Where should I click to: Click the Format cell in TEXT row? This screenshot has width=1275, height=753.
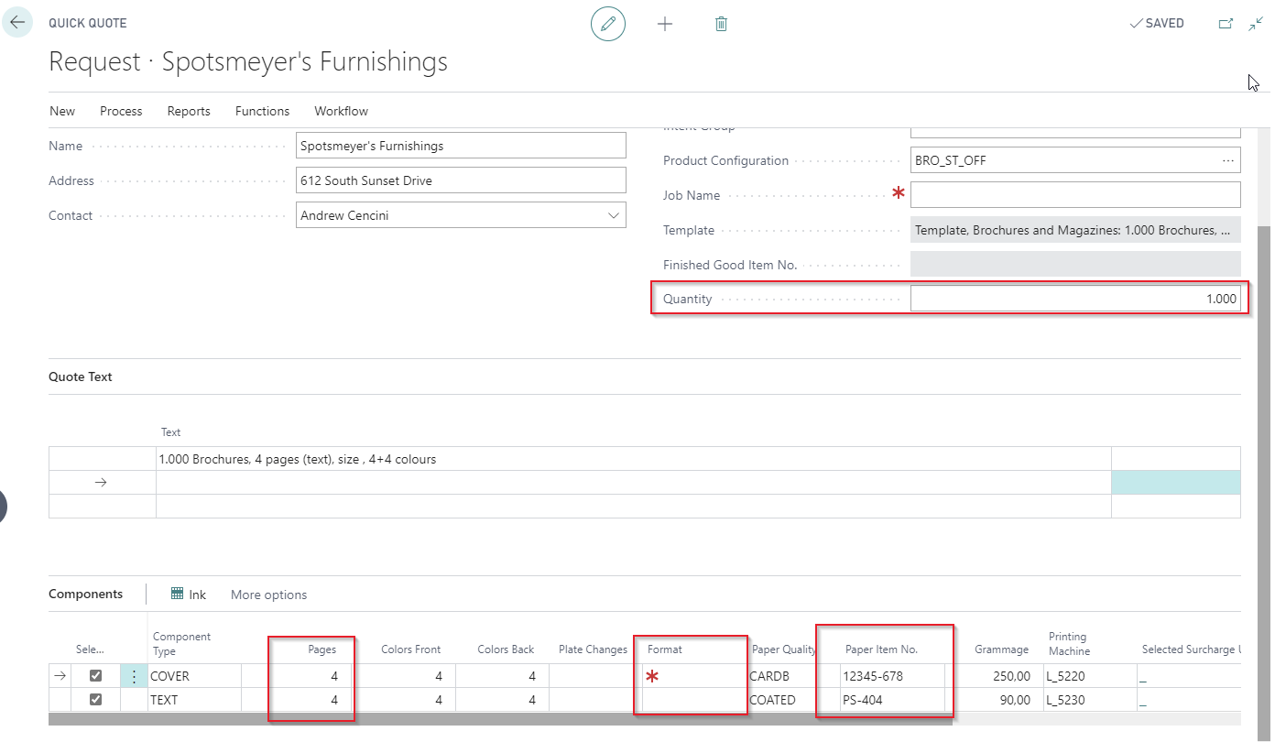coord(694,700)
